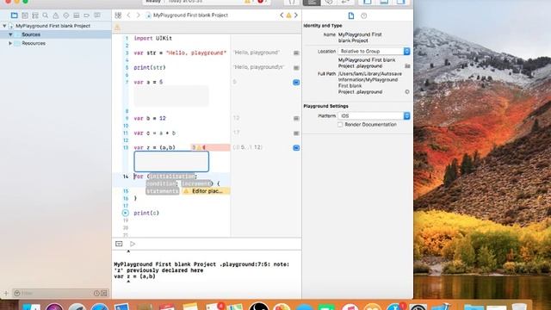Viewport: 551px width, 310px height.
Task: Click Editor placeholder warning banner
Action: (206, 191)
